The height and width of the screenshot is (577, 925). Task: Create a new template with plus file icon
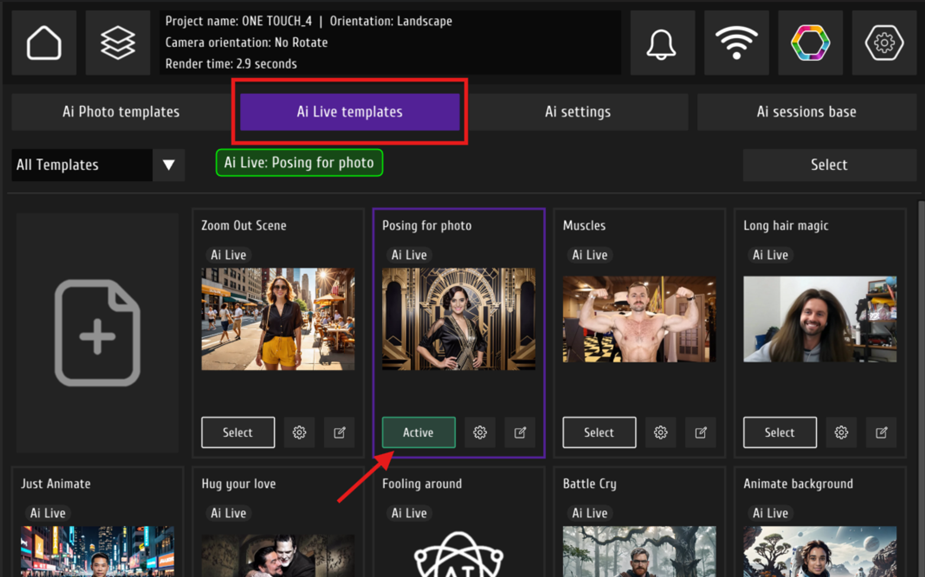click(98, 333)
